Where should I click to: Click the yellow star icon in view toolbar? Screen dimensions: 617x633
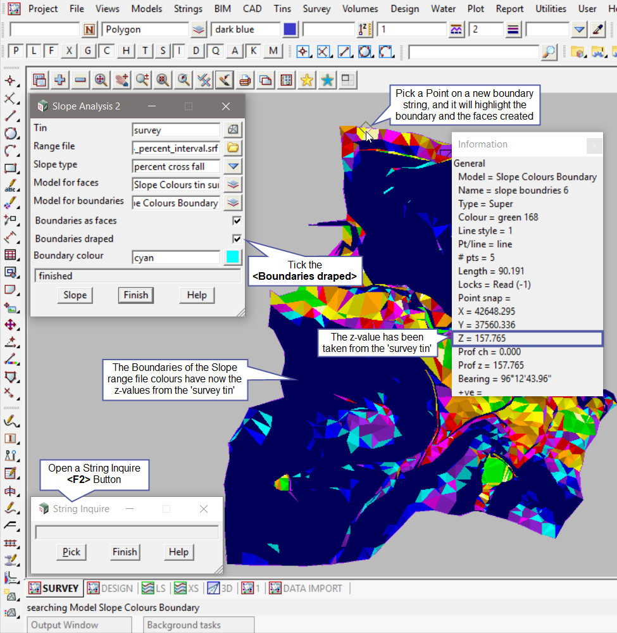pos(307,80)
